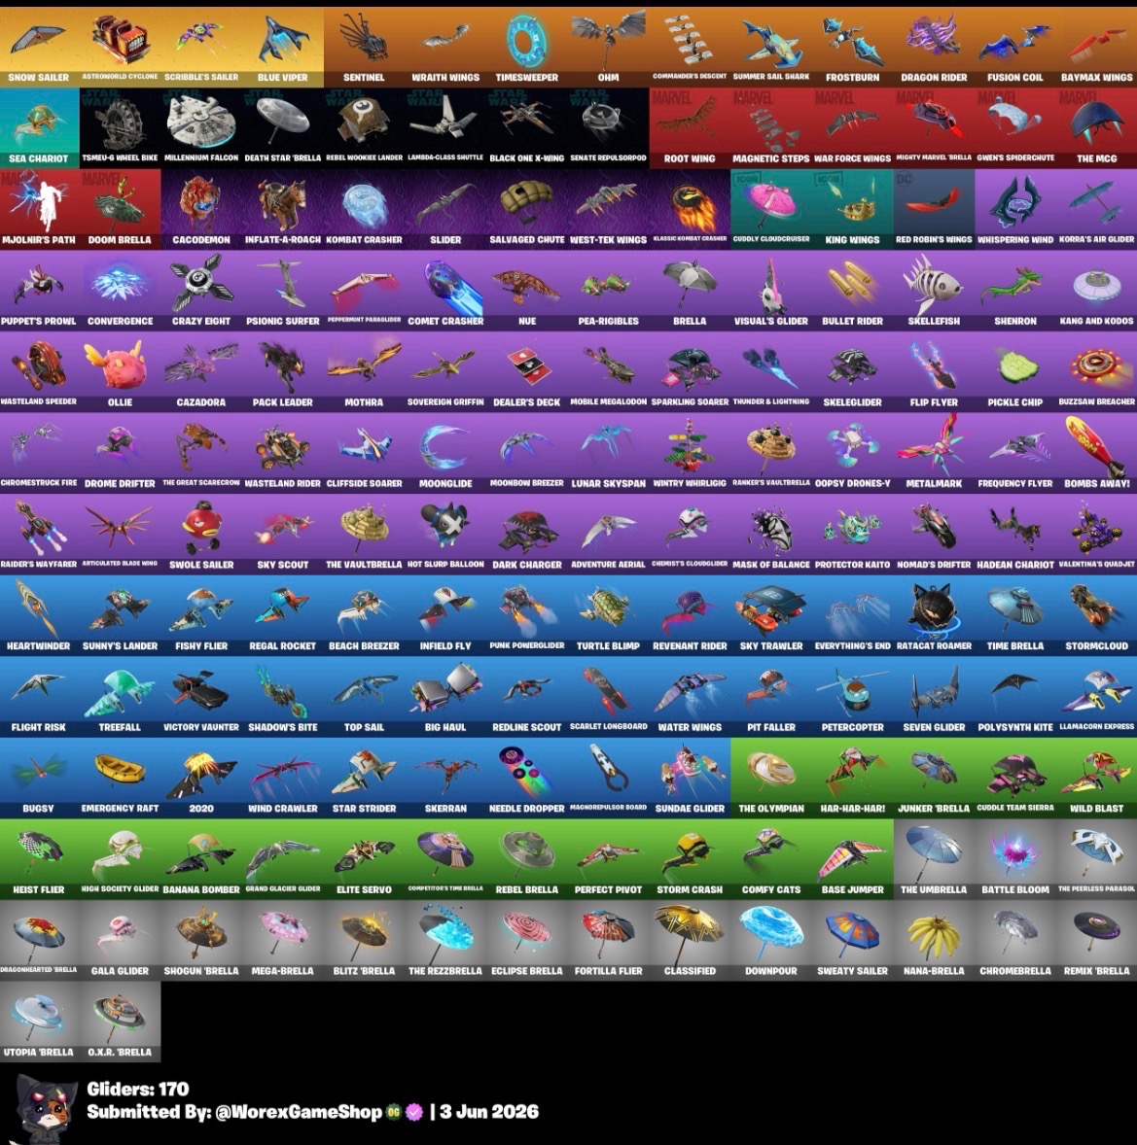Pick the Shogun 'Brella glider tile

click(x=201, y=939)
